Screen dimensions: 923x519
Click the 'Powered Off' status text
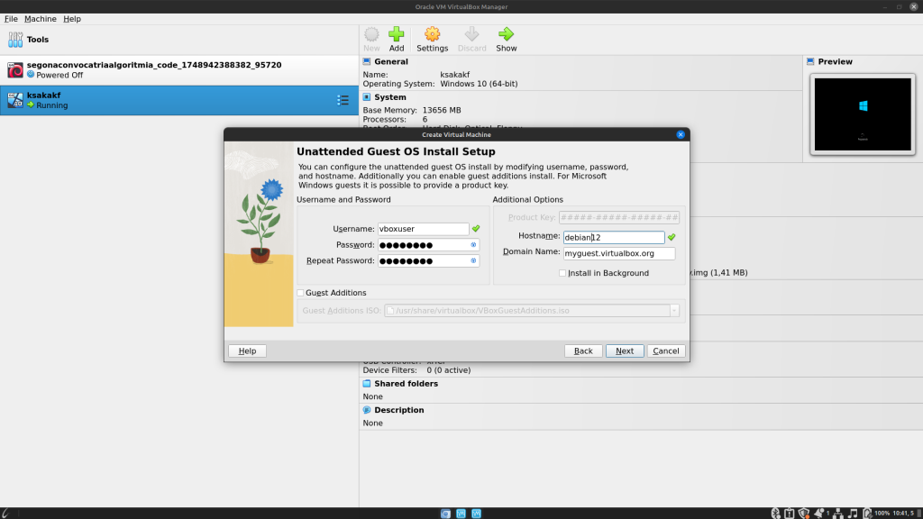click(x=59, y=76)
